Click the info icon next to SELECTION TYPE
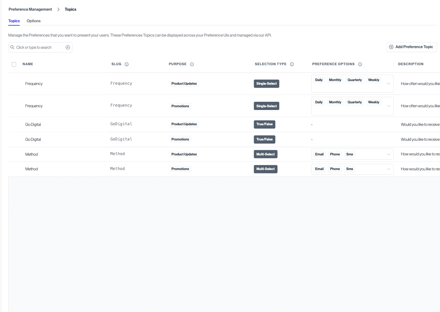The image size is (440, 312). (292, 64)
